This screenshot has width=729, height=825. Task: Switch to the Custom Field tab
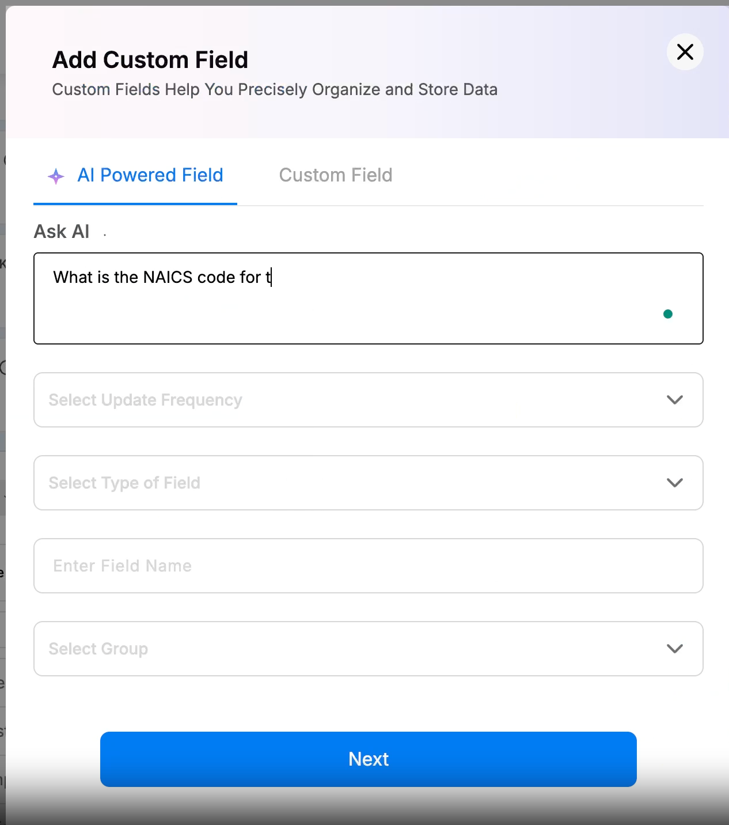[x=336, y=175]
